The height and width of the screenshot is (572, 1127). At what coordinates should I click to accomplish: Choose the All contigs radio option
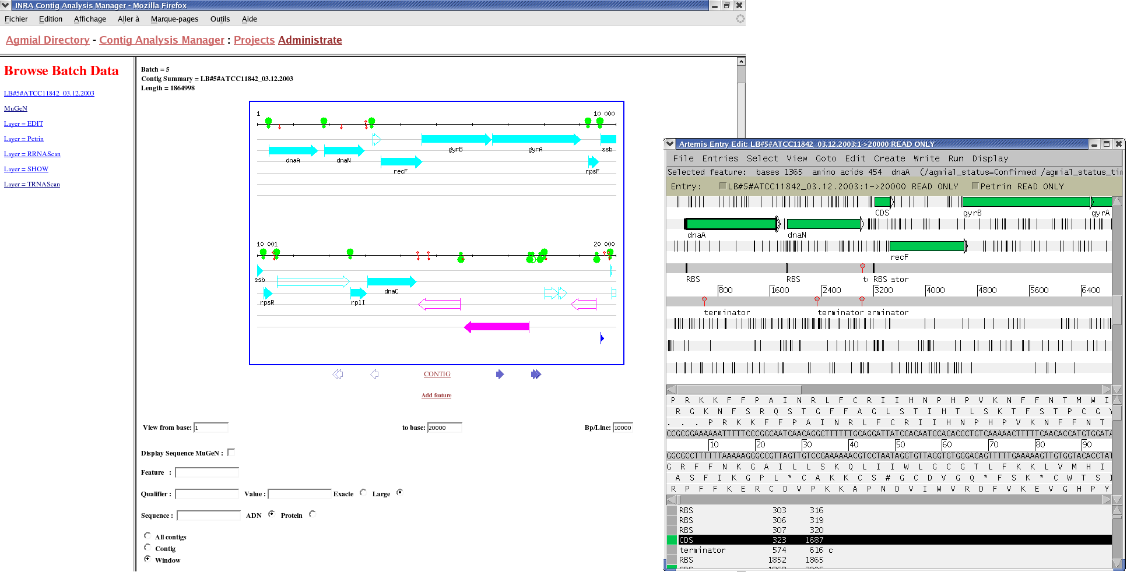pos(148,536)
